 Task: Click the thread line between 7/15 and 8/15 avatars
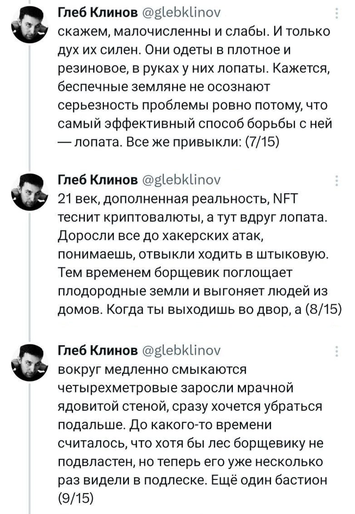(x=30, y=109)
